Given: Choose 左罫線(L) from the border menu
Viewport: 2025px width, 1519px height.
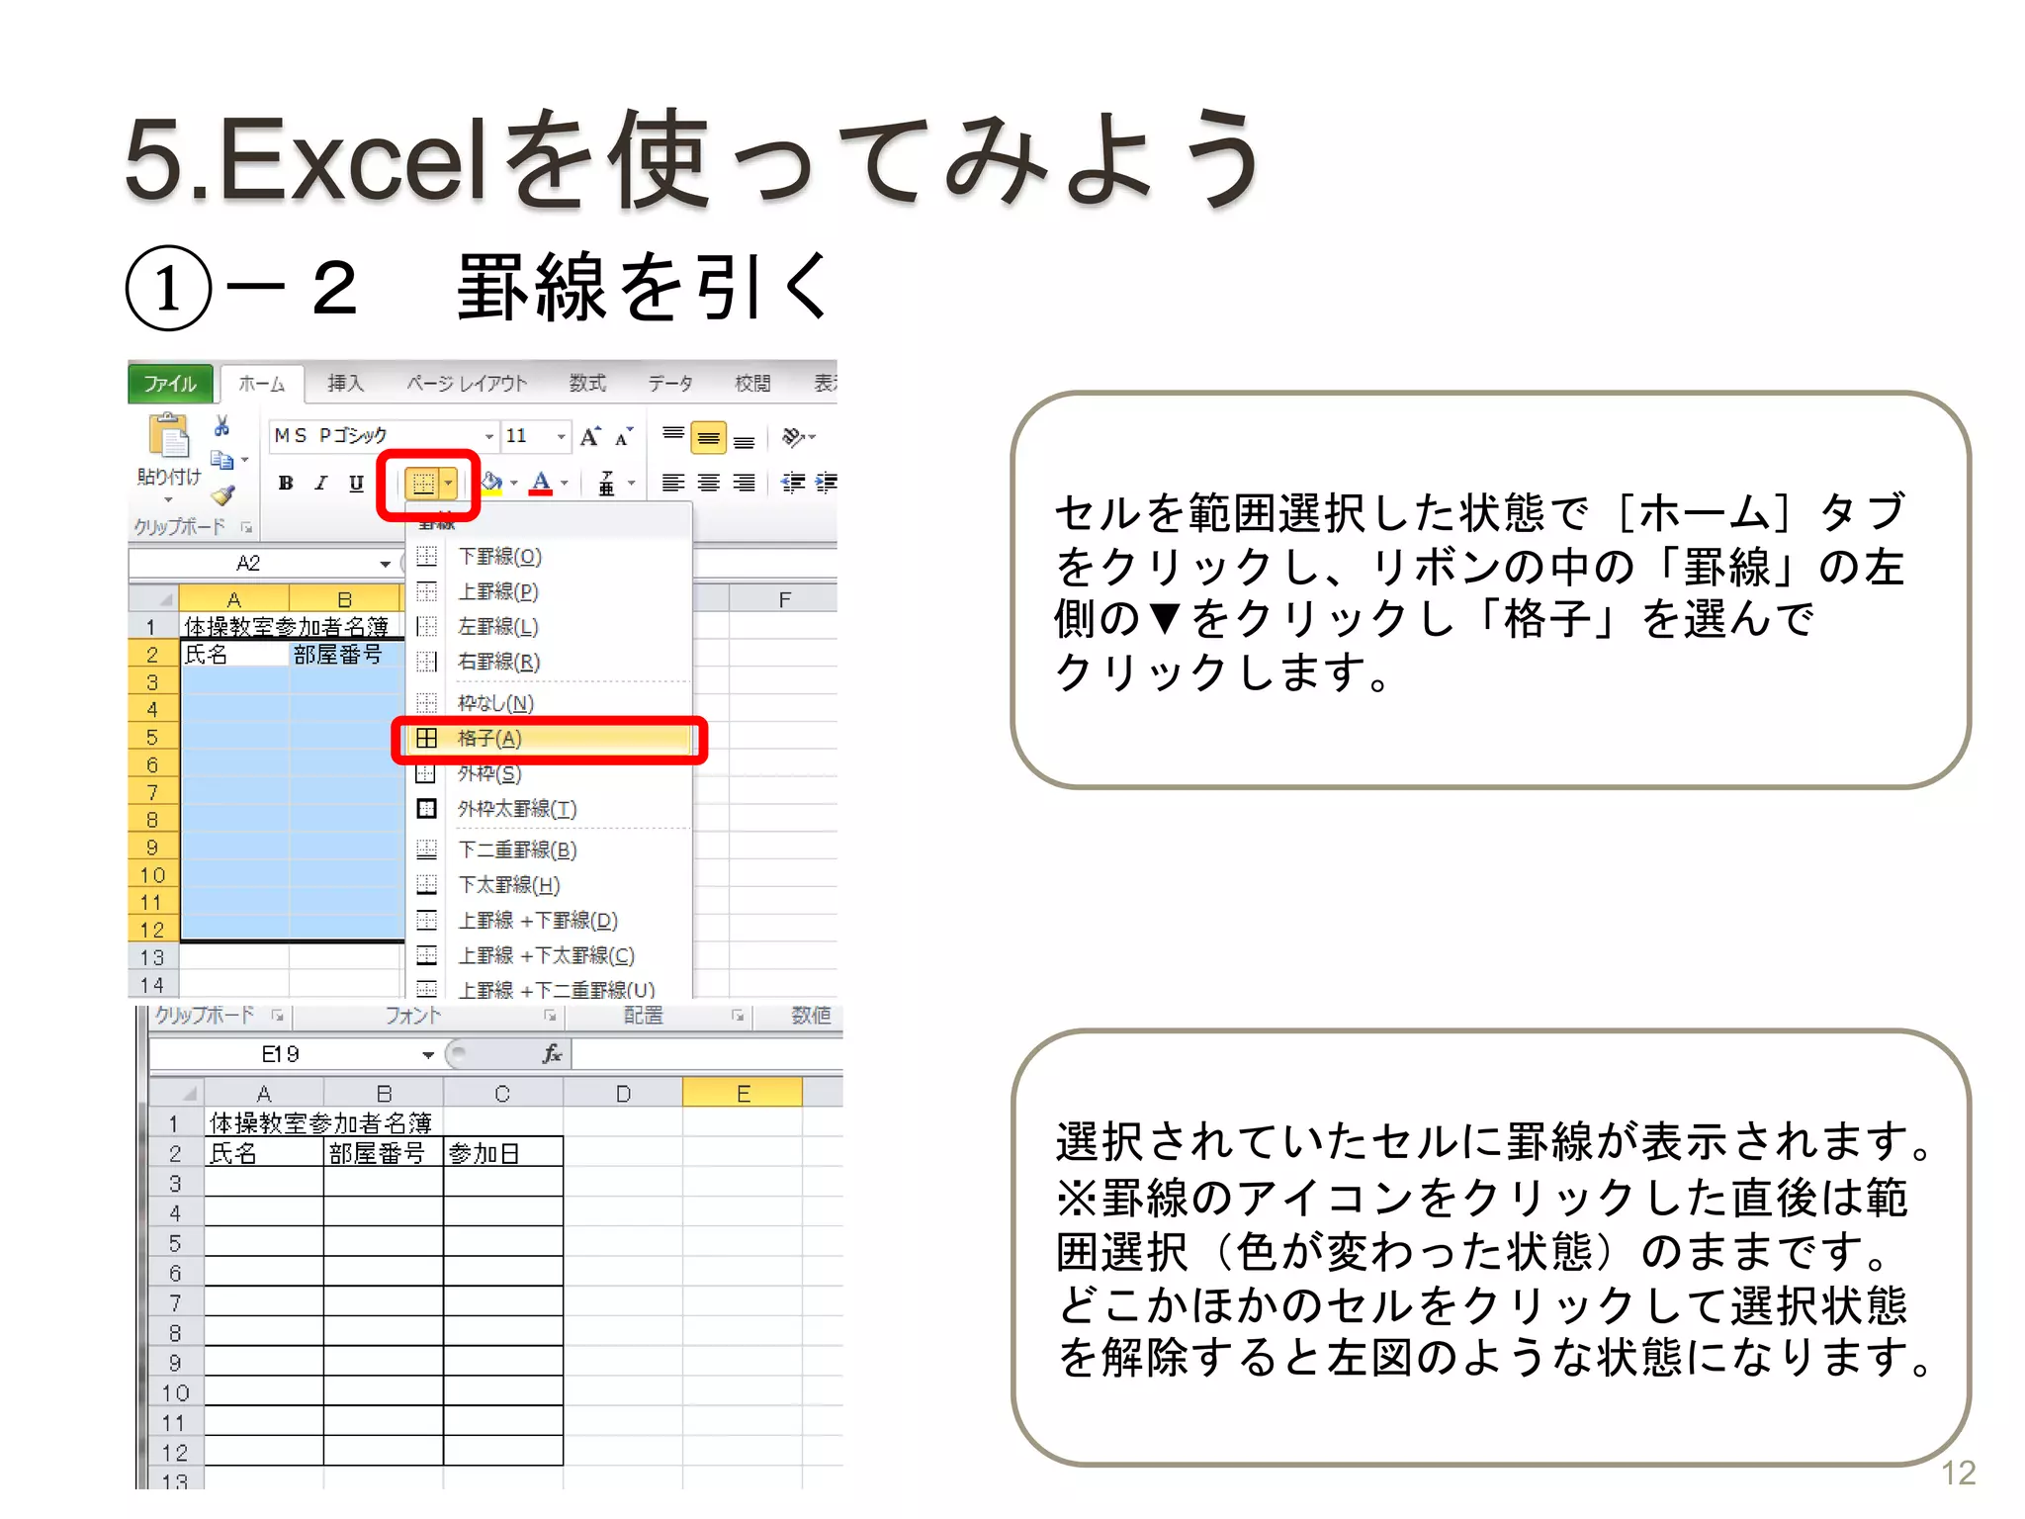Looking at the screenshot, I should [550, 627].
